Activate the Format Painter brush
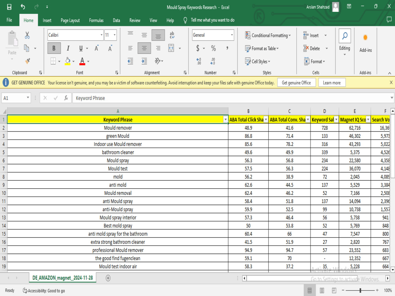Viewport: 395px width, 296px height. (28, 61)
